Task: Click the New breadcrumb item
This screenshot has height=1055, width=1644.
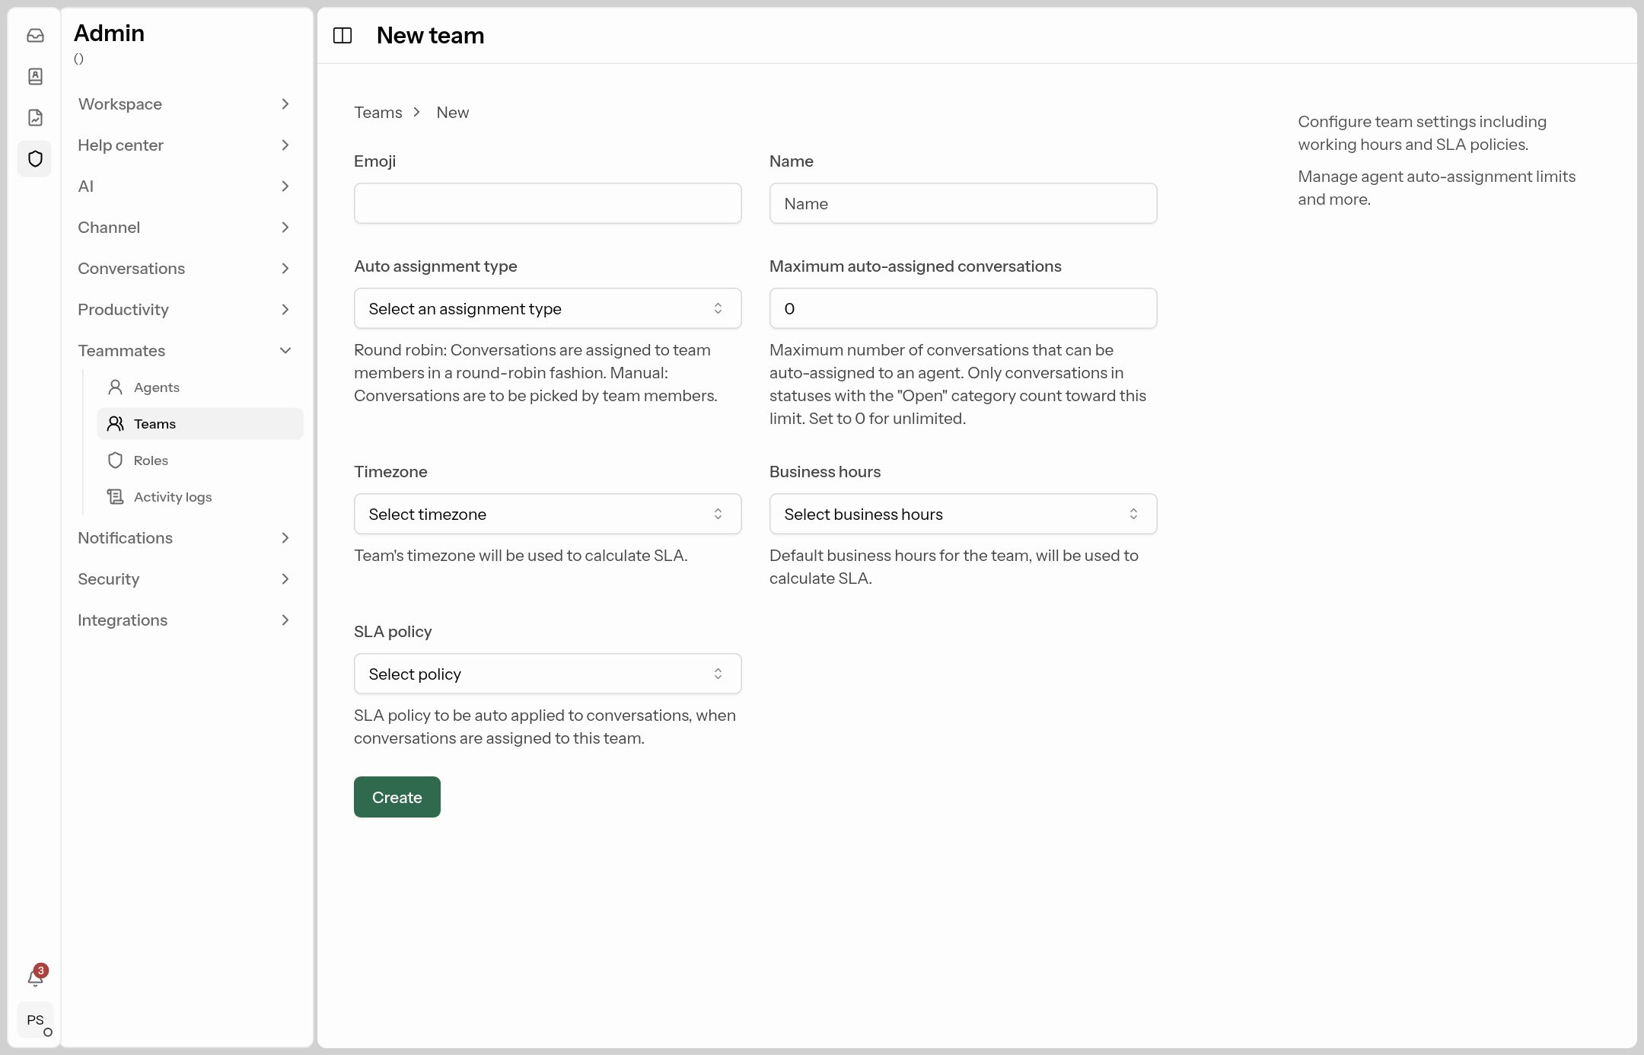Action: (453, 113)
